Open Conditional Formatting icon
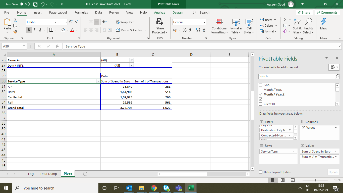This screenshot has width=343, height=193. [x=219, y=22]
